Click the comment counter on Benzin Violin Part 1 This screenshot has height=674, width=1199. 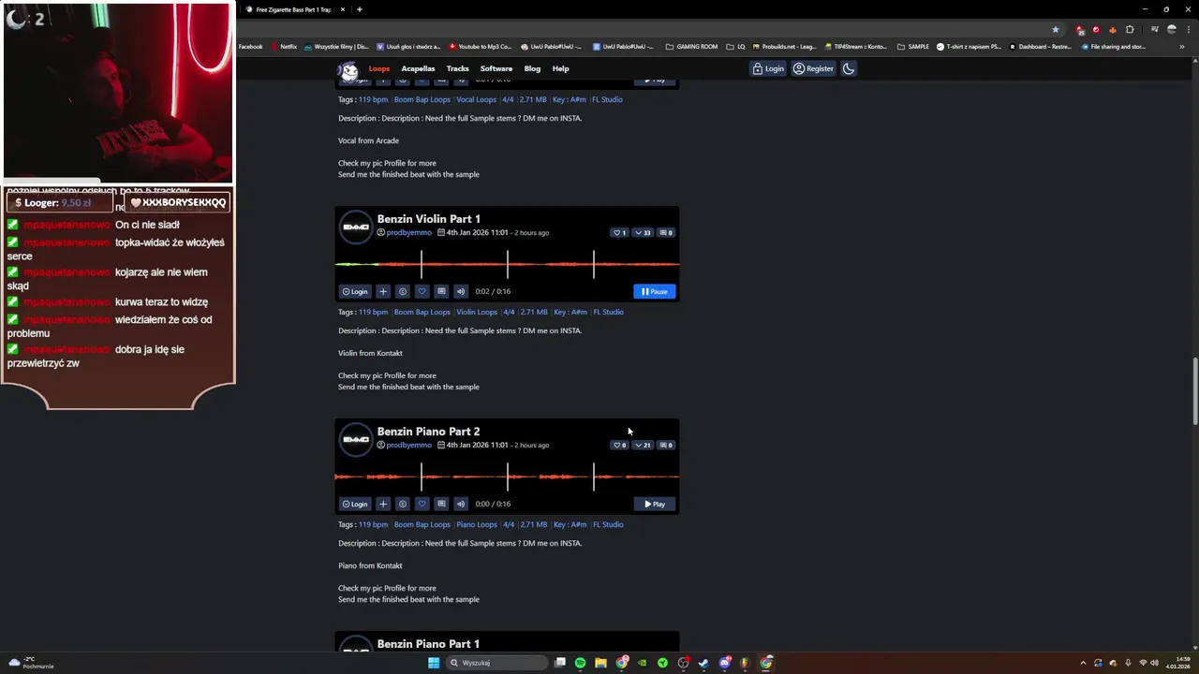click(x=666, y=232)
